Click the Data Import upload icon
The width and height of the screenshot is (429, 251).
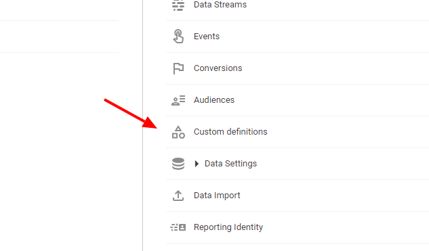pyautogui.click(x=178, y=196)
